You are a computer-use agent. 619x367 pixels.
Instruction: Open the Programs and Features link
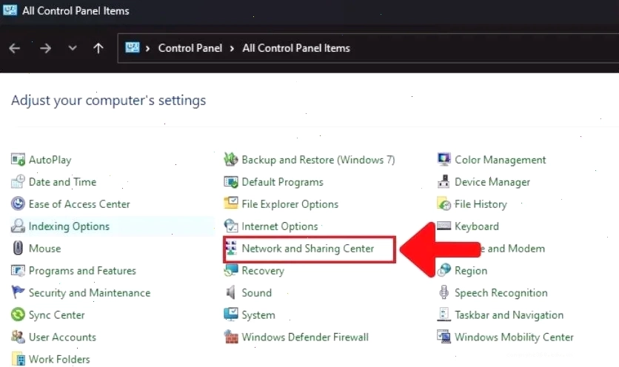point(82,270)
